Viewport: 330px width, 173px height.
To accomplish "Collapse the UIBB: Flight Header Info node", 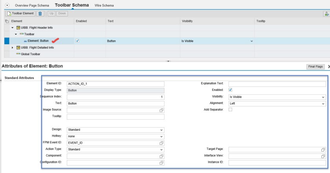I will point(13,28).
